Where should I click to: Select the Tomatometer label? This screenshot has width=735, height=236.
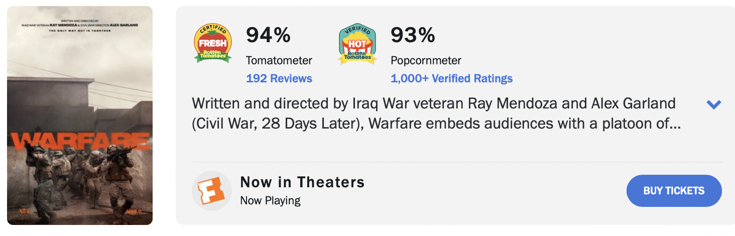pos(279,60)
